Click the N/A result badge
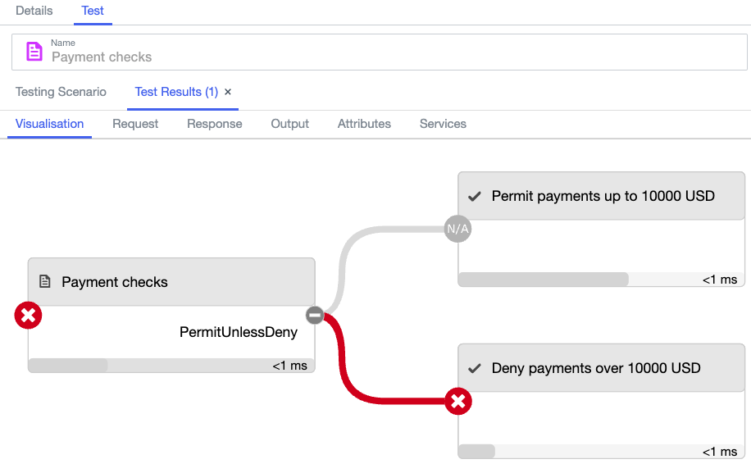The image size is (751, 464). tap(457, 229)
